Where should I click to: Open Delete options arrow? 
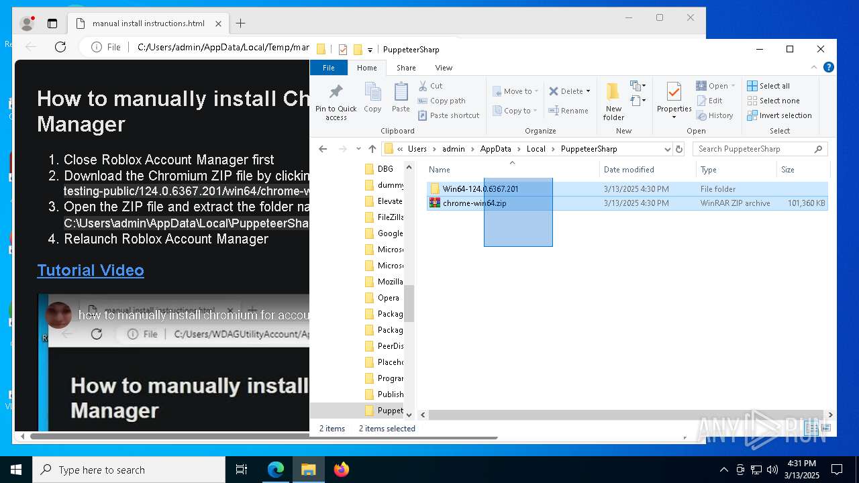[x=588, y=91]
